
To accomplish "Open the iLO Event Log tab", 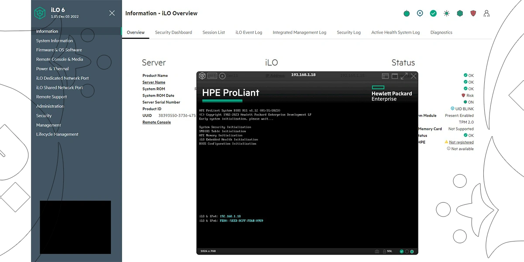I will (248, 32).
